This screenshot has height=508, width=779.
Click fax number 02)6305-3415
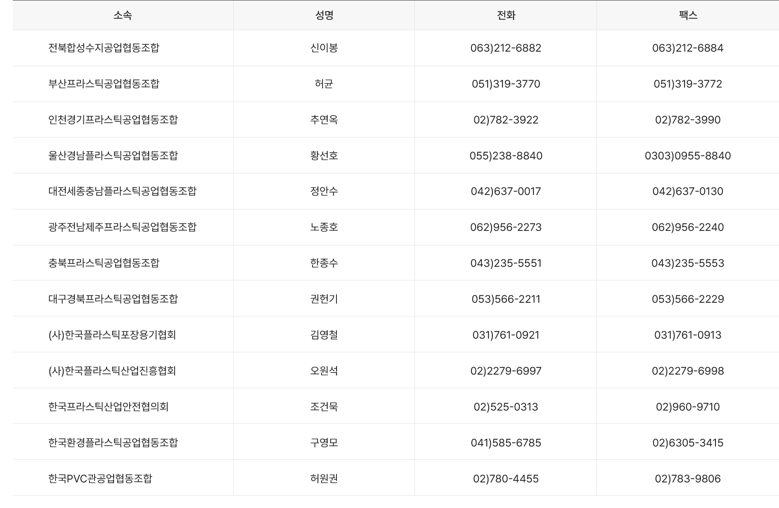click(688, 443)
